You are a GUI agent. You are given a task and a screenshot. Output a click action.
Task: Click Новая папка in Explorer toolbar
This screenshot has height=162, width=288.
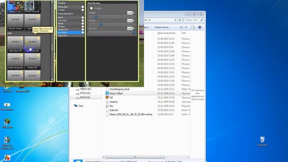(162, 27)
